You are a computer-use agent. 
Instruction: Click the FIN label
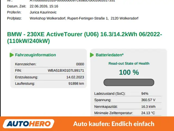18,70
